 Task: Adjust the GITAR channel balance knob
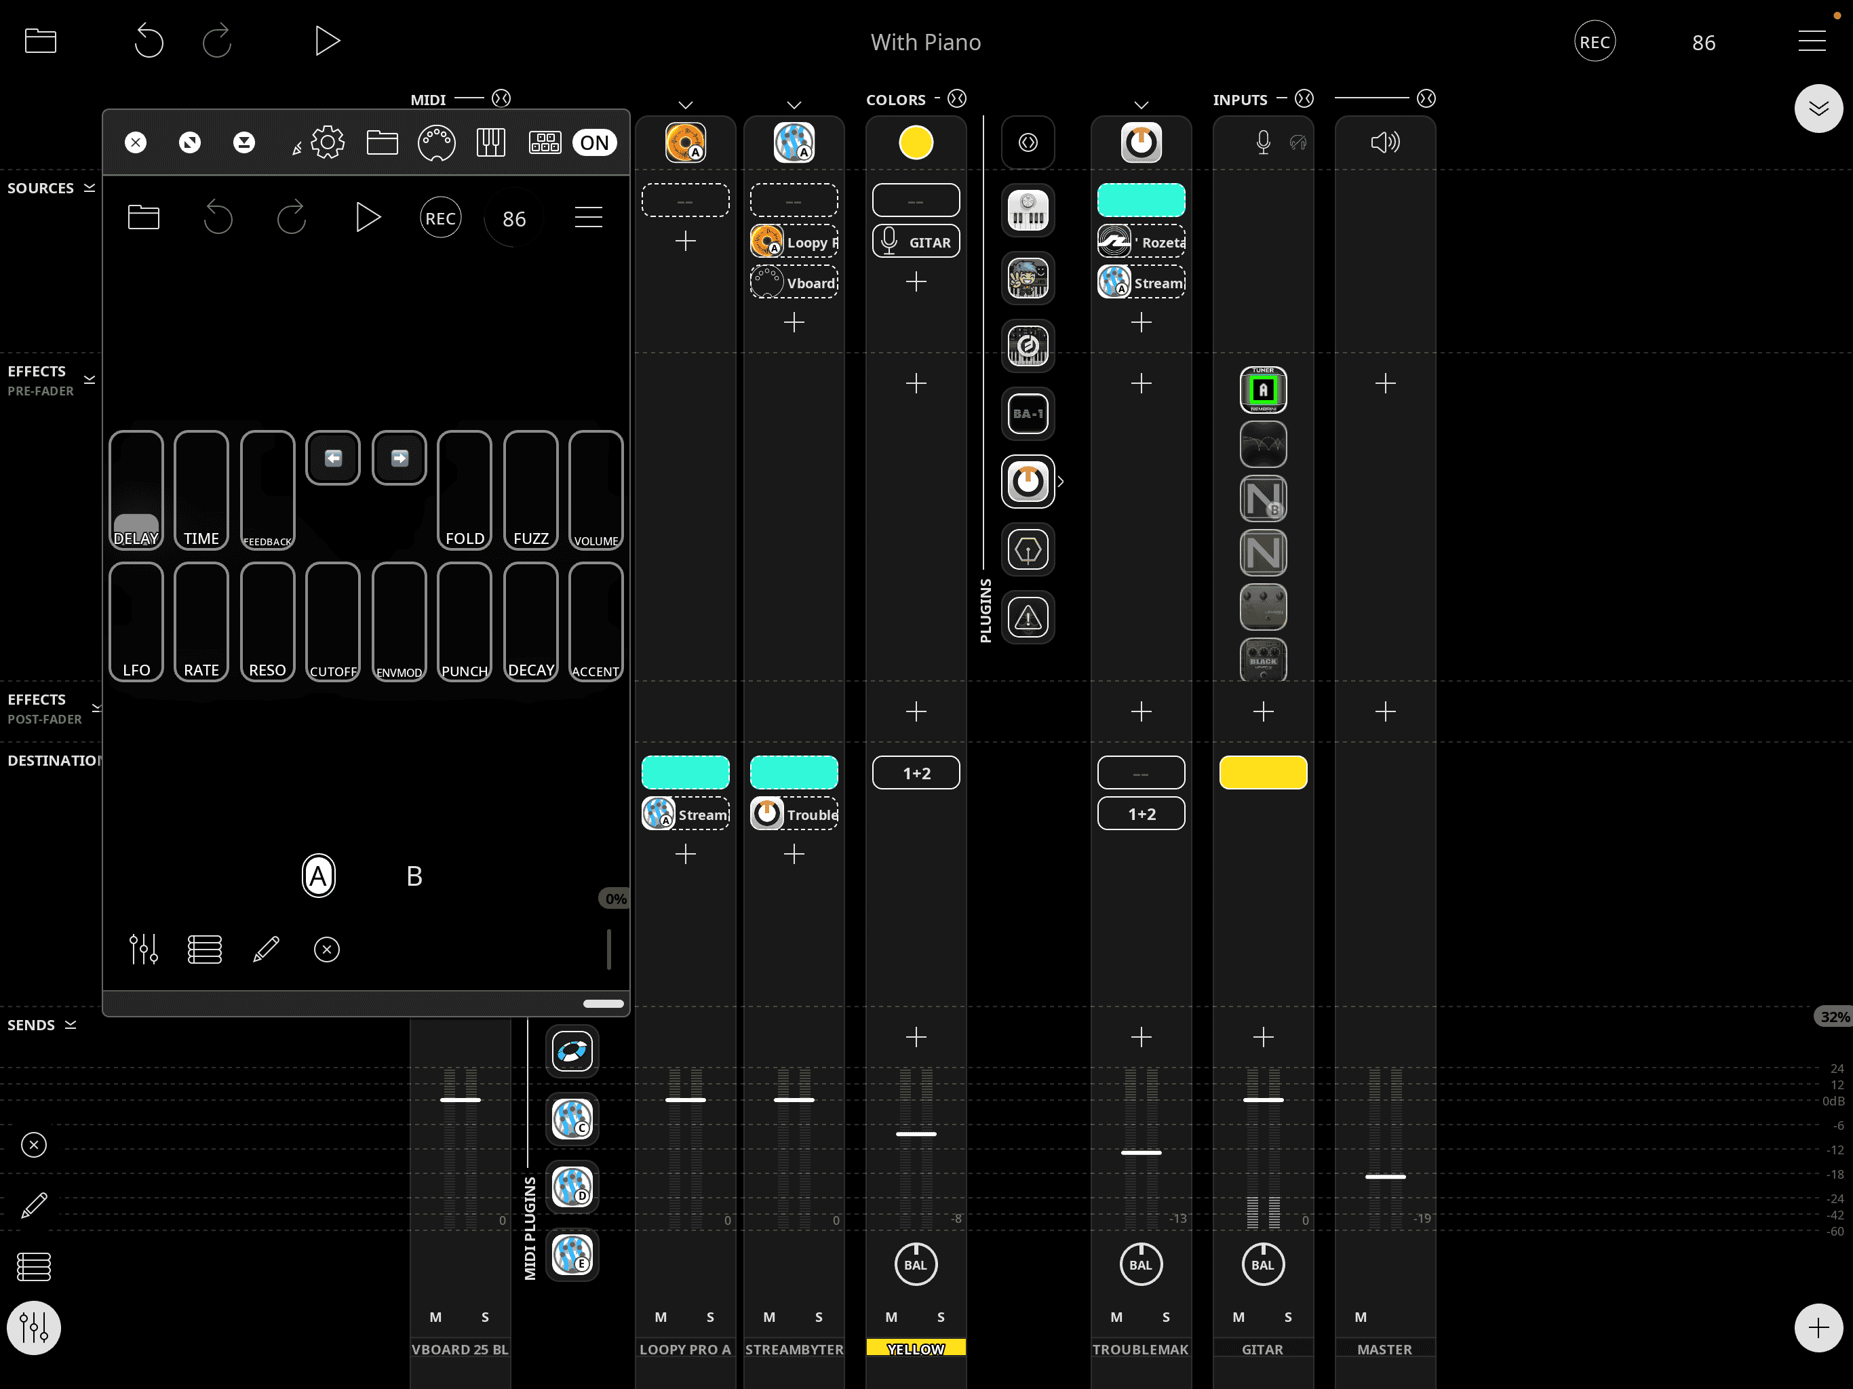click(x=1264, y=1264)
